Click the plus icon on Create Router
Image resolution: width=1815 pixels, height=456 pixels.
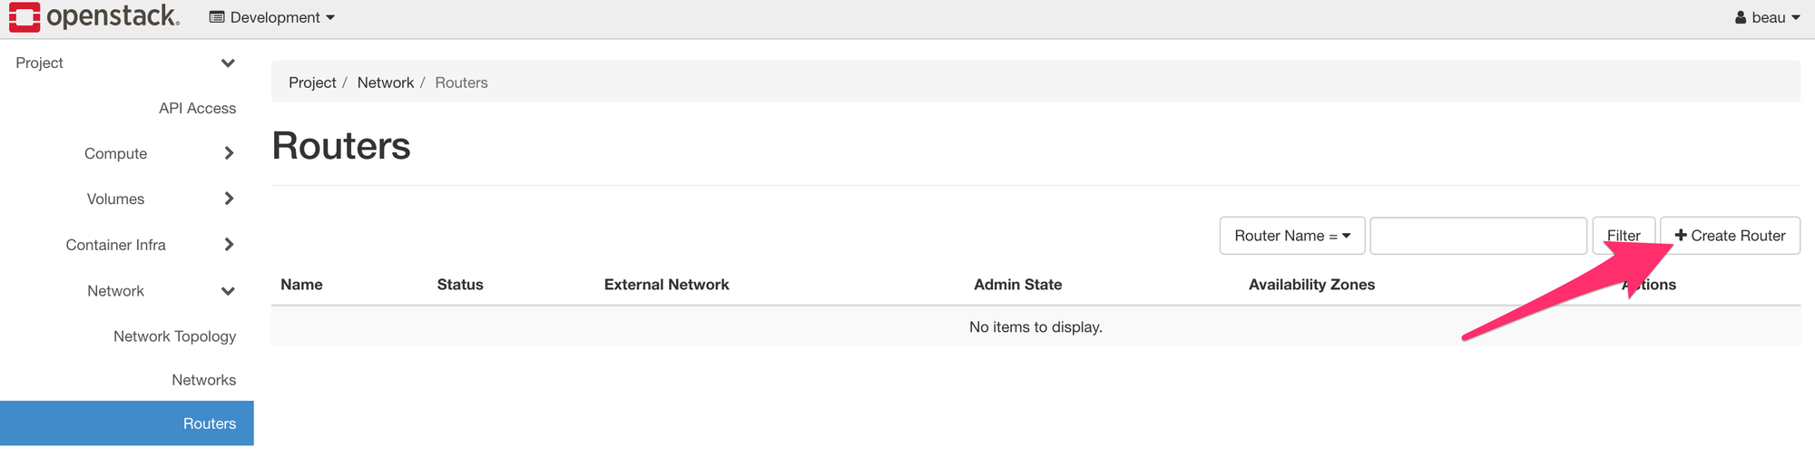click(1681, 235)
